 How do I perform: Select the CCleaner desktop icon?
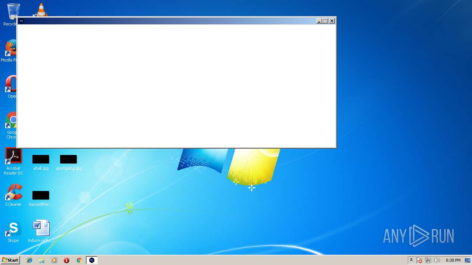click(13, 195)
